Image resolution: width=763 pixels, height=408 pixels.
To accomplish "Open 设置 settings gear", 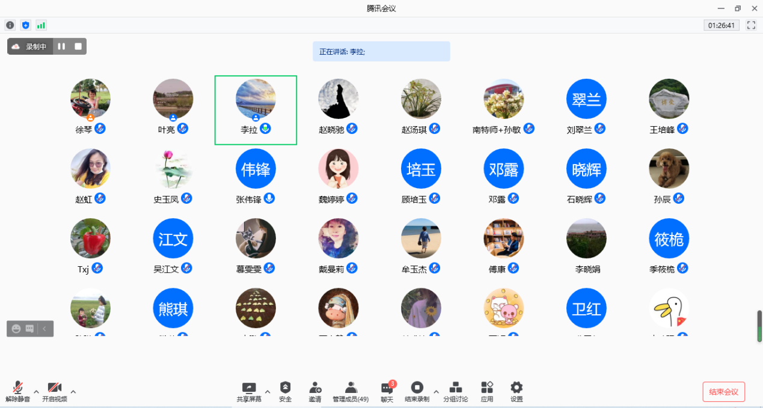I will click(x=516, y=391).
